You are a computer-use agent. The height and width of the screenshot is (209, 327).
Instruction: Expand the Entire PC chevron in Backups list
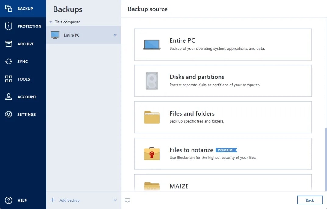point(115,35)
